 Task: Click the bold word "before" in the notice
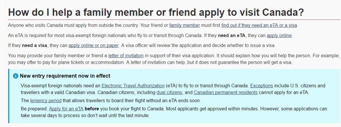coord(92,109)
